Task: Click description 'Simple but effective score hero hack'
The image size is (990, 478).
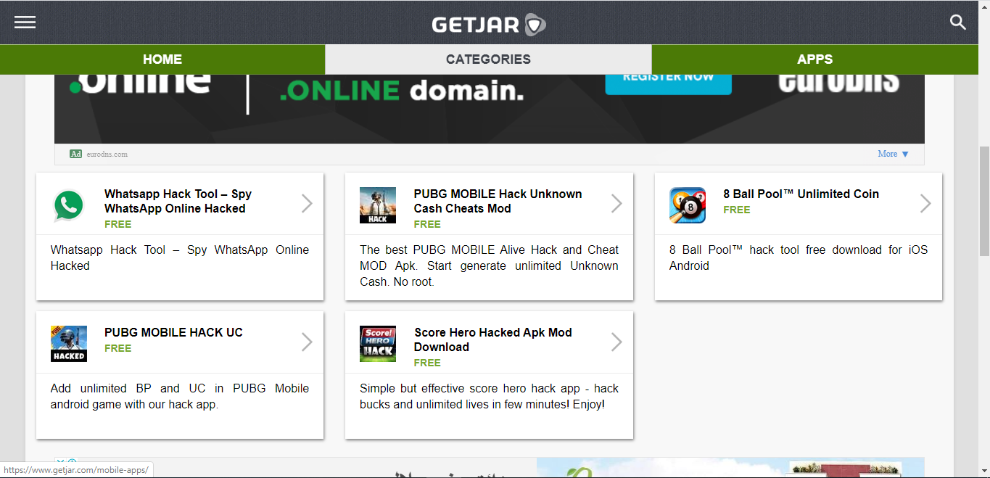Action: click(489, 396)
